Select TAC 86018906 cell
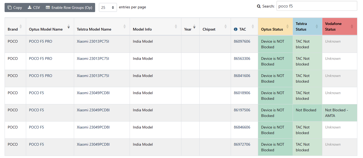The image size is (363, 158). [x=244, y=95]
